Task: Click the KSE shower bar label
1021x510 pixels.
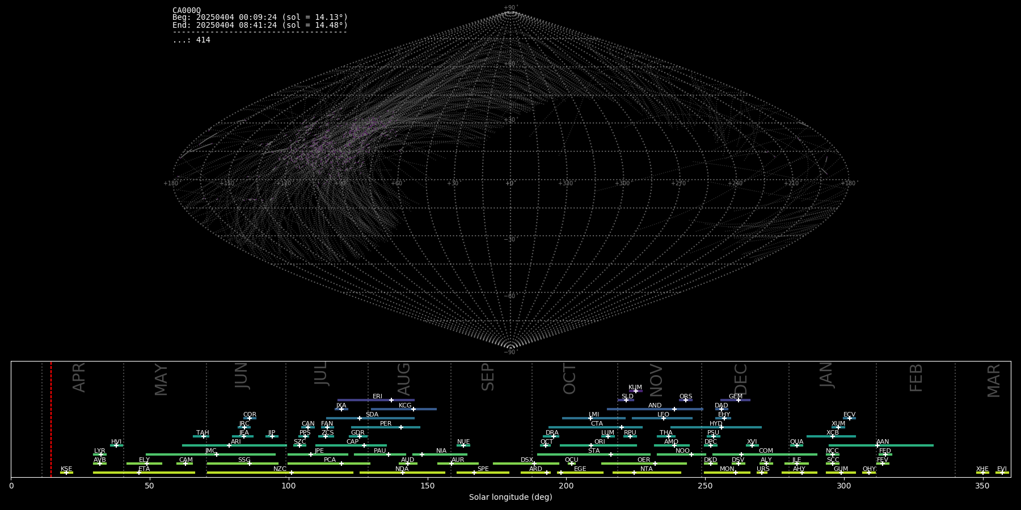Action: coord(66,469)
